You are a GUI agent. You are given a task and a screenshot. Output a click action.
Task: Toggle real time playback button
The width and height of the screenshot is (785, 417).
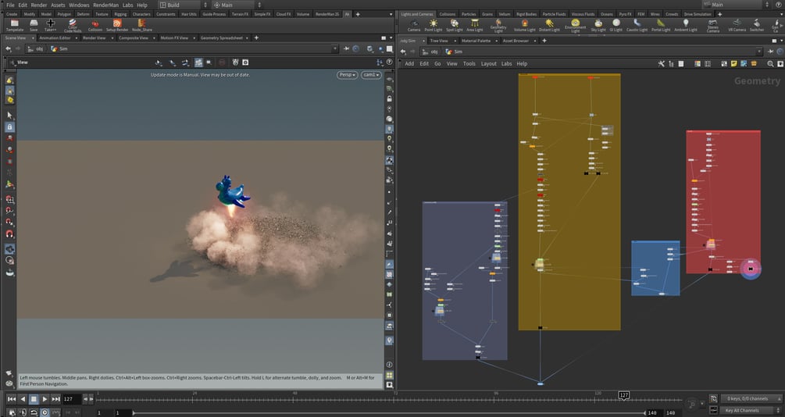coord(45,412)
